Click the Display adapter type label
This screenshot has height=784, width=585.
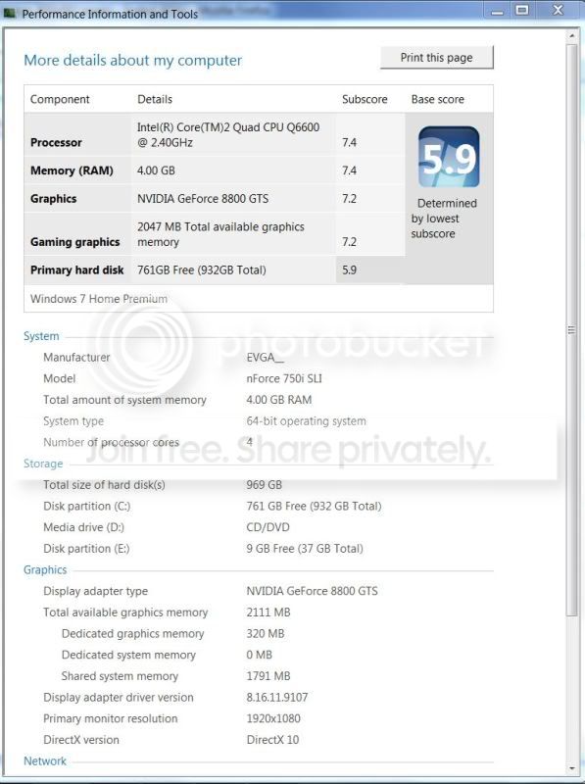coord(95,591)
